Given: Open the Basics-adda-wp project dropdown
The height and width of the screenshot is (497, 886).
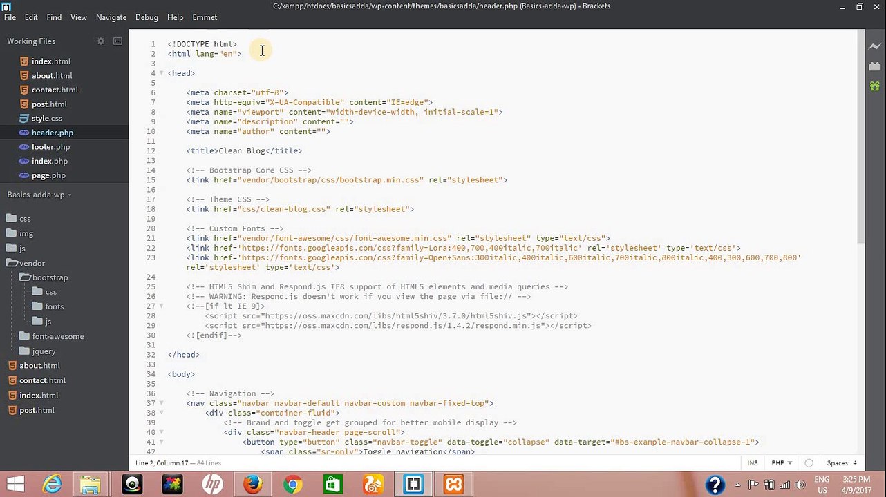Looking at the screenshot, I should click(39, 195).
